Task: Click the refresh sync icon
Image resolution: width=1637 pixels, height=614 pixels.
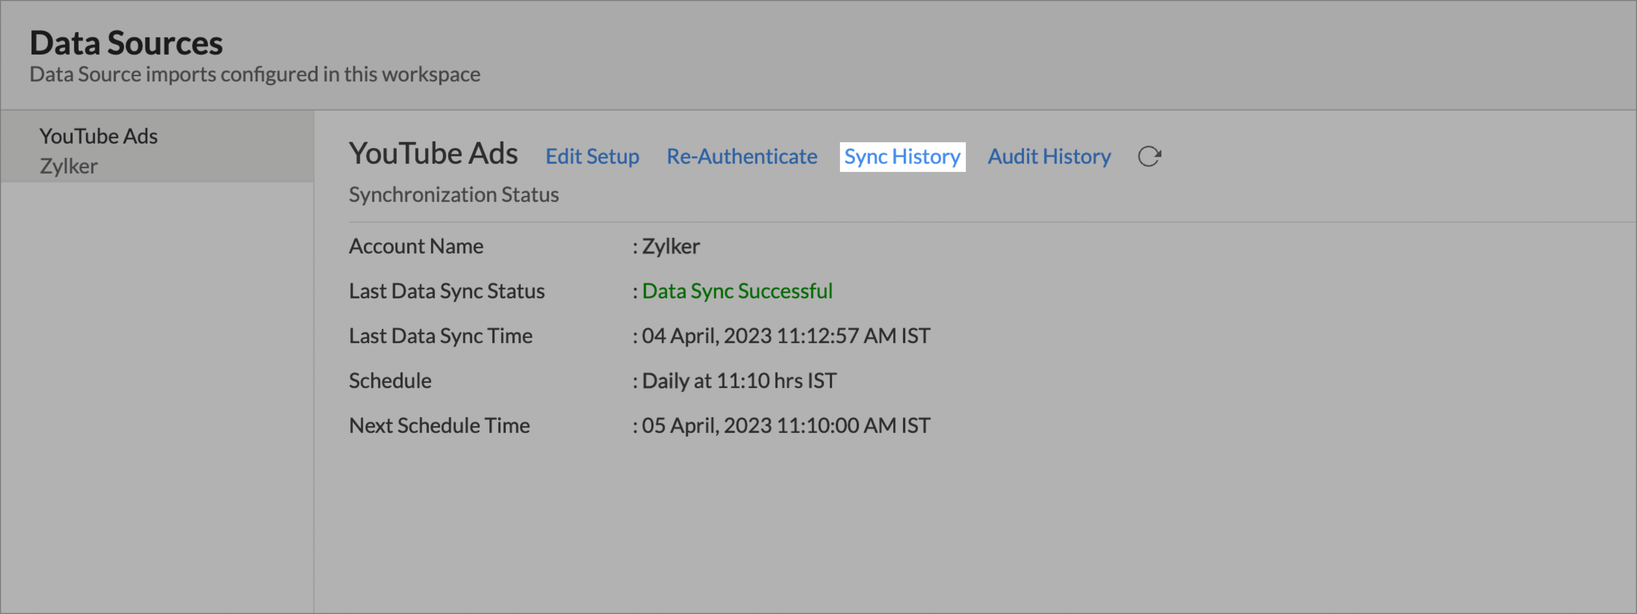Action: (x=1149, y=156)
